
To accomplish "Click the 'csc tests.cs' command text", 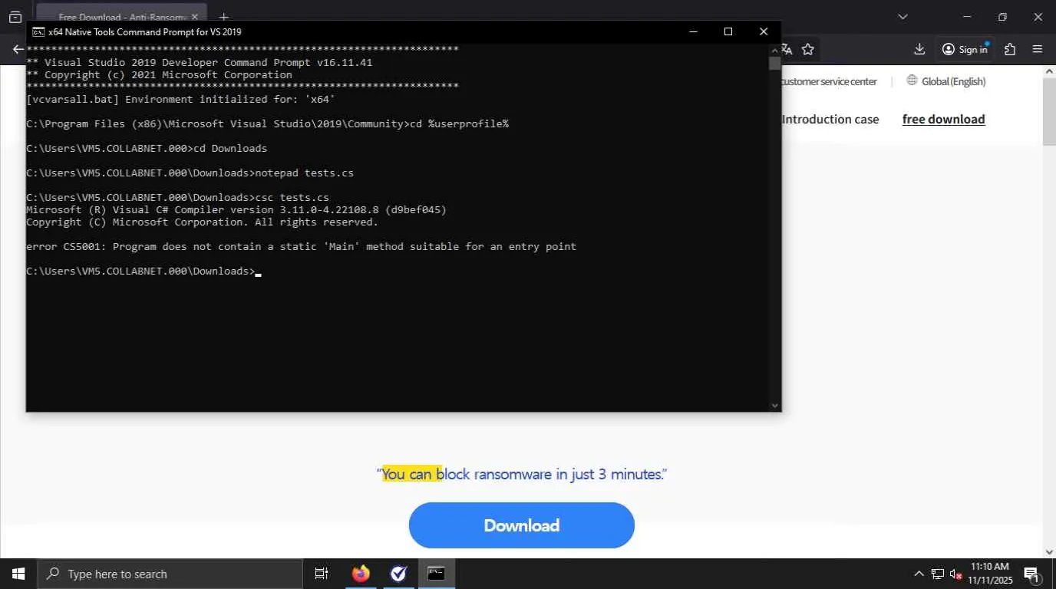I will 292,197.
